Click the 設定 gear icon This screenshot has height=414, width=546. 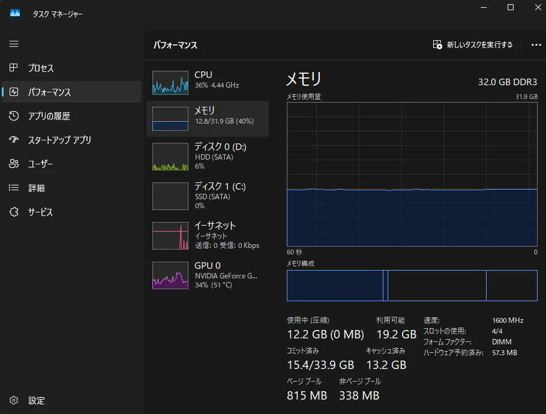[x=14, y=400]
